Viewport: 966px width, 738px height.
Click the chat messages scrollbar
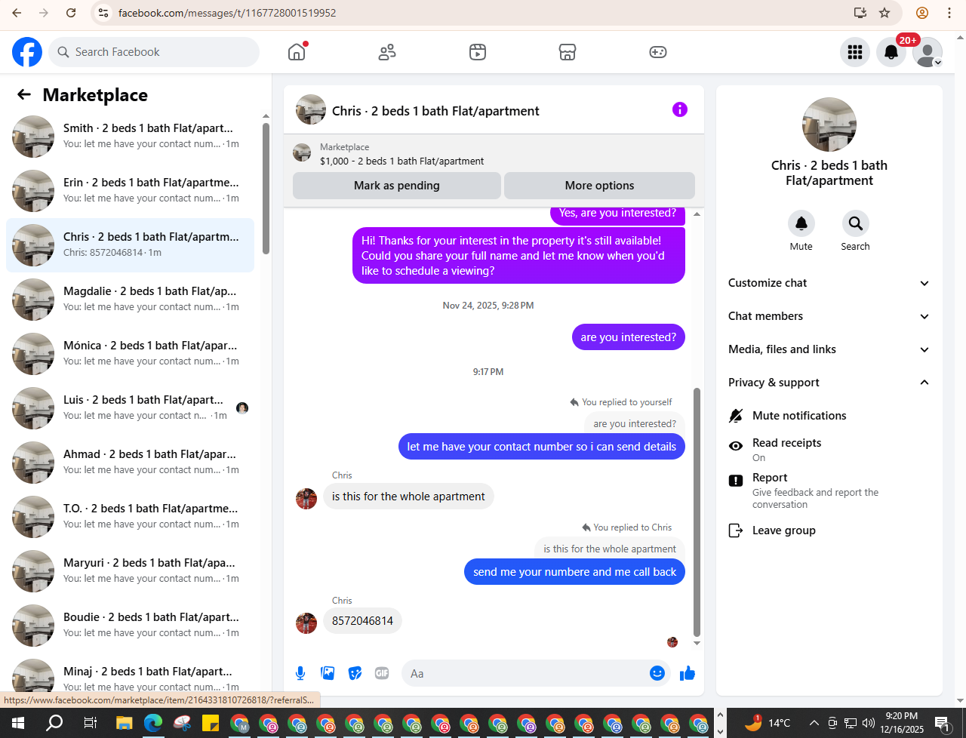point(697,513)
